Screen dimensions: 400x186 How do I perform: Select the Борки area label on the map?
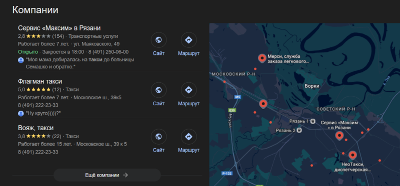(312, 86)
